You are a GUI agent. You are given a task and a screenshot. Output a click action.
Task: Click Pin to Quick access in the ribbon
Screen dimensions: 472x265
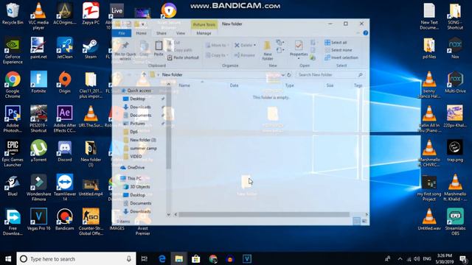pos(125,51)
